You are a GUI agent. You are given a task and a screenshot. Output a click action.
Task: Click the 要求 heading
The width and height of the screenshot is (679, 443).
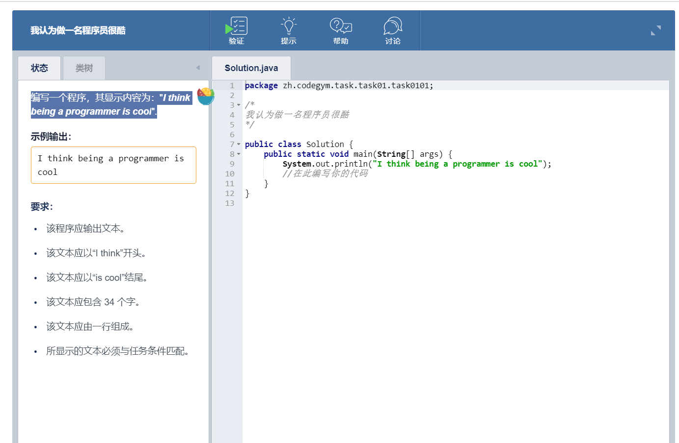tap(42, 207)
